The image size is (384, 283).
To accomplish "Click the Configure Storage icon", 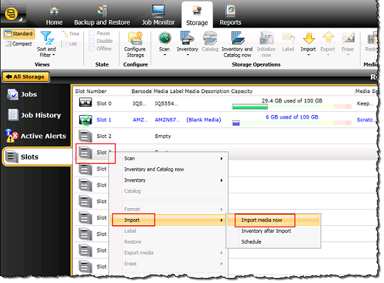I will [136, 38].
